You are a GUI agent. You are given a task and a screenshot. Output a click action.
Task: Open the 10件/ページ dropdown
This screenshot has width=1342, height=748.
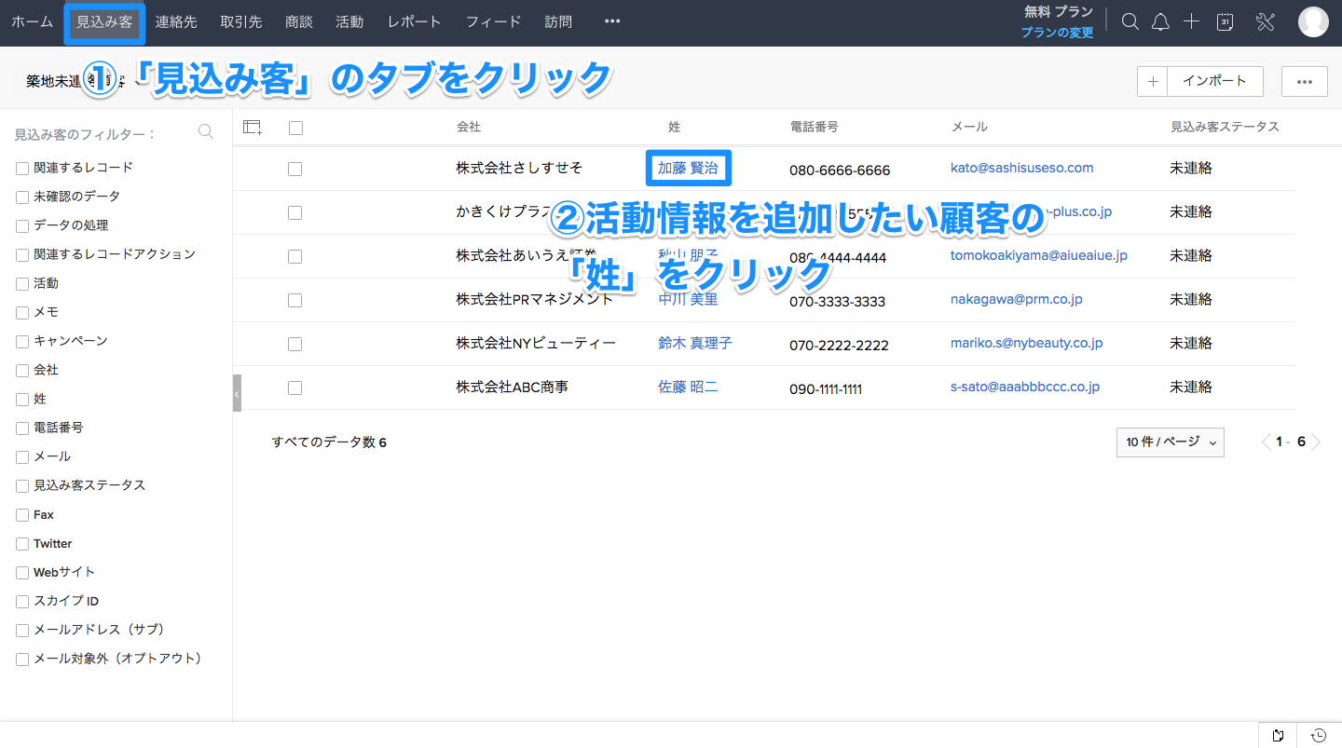click(1171, 442)
